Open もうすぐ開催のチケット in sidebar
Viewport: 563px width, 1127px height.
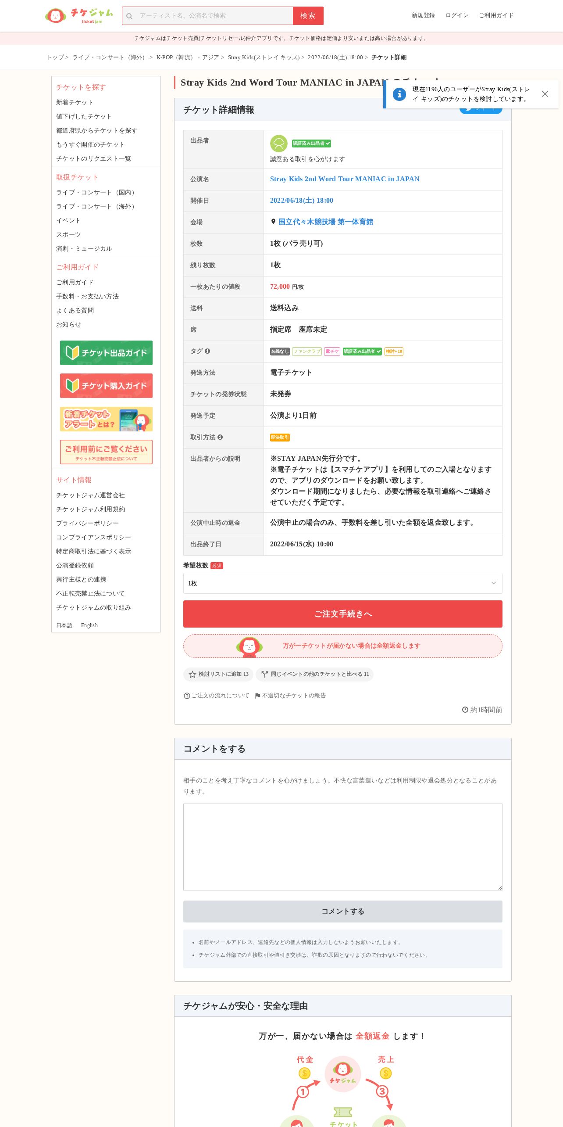(x=90, y=145)
